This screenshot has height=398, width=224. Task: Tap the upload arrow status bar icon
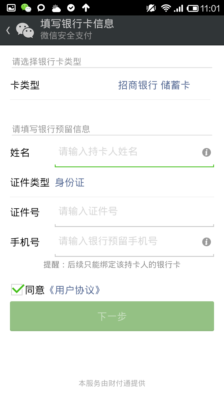coord(86,8)
